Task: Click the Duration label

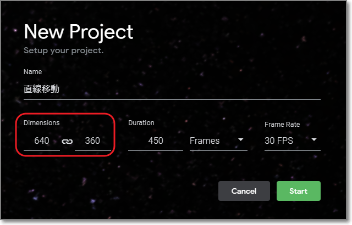Action: point(141,123)
